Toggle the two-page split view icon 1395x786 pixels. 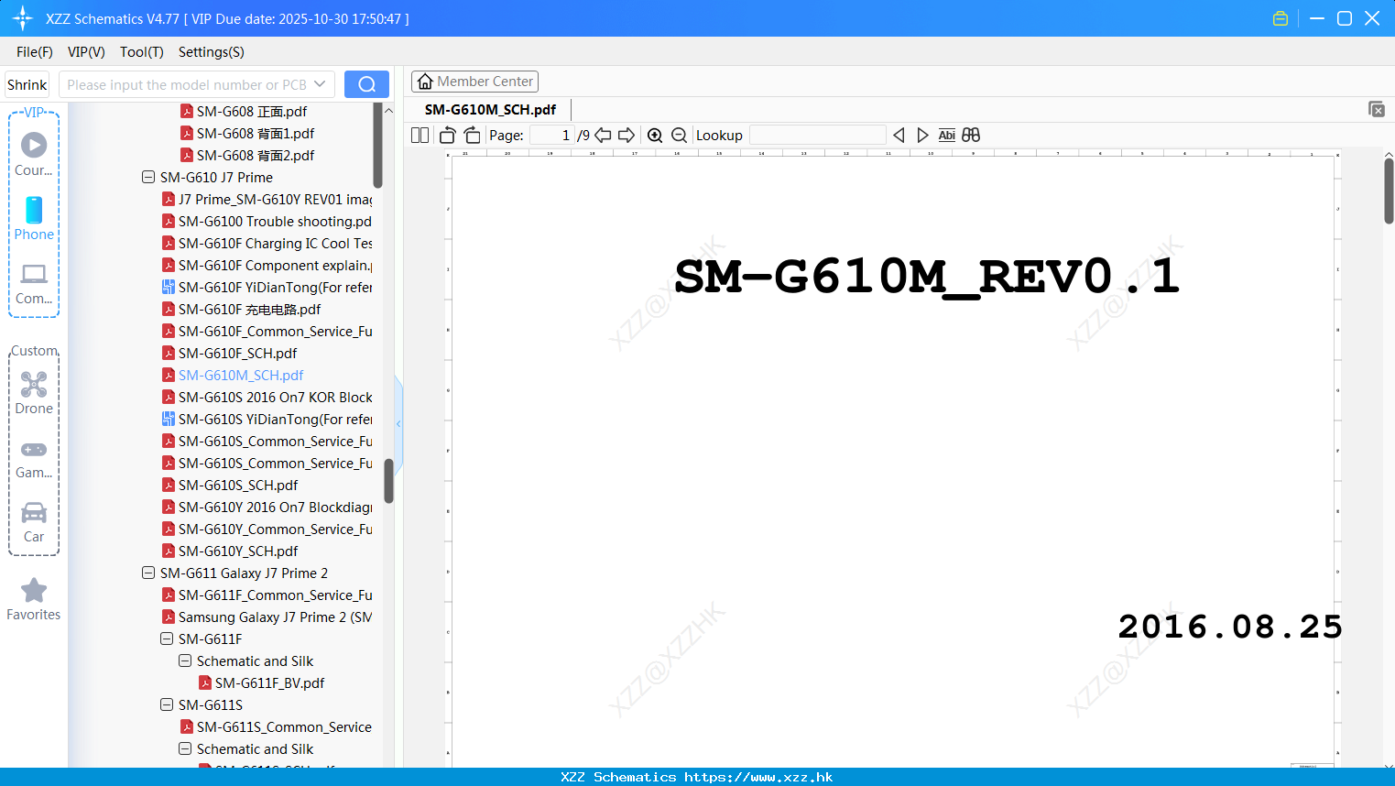[420, 136]
